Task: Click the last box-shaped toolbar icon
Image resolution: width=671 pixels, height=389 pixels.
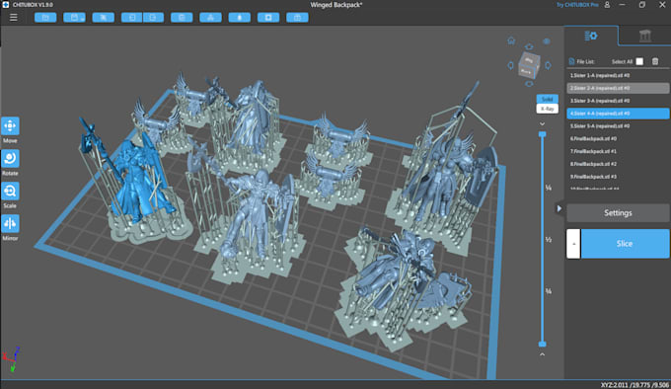Action: pyautogui.click(x=297, y=18)
